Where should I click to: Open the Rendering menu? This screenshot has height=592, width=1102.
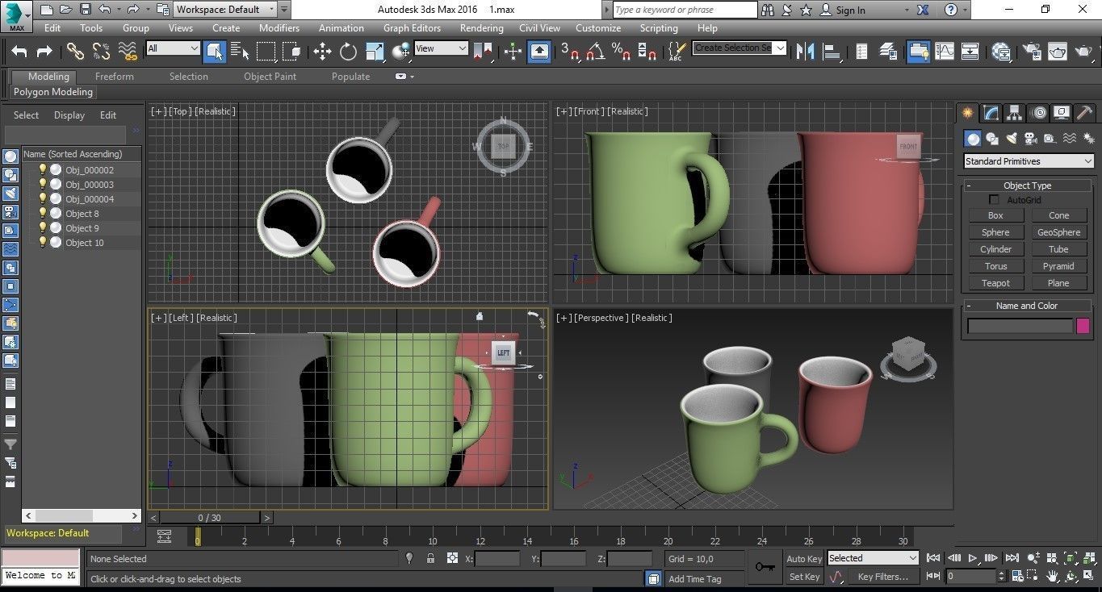(482, 27)
